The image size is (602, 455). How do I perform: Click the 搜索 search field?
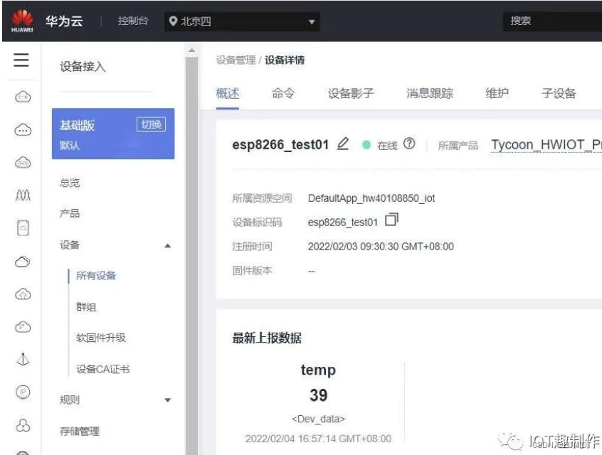coord(552,21)
